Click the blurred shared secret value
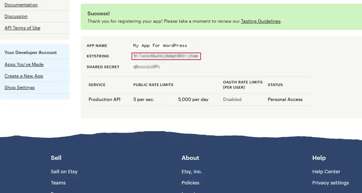The height and width of the screenshot is (193, 362). click(147, 67)
